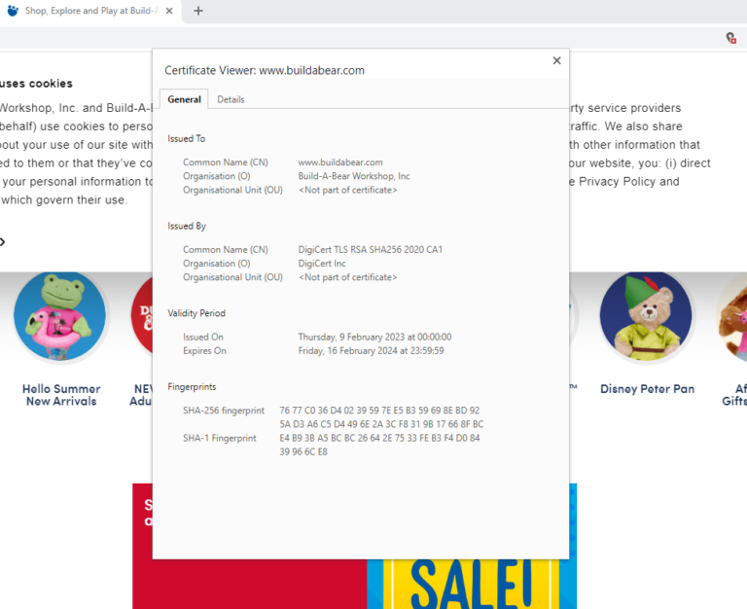The height and width of the screenshot is (609, 747).
Task: Close the Build-A-Bear browser tab
Action: (169, 11)
